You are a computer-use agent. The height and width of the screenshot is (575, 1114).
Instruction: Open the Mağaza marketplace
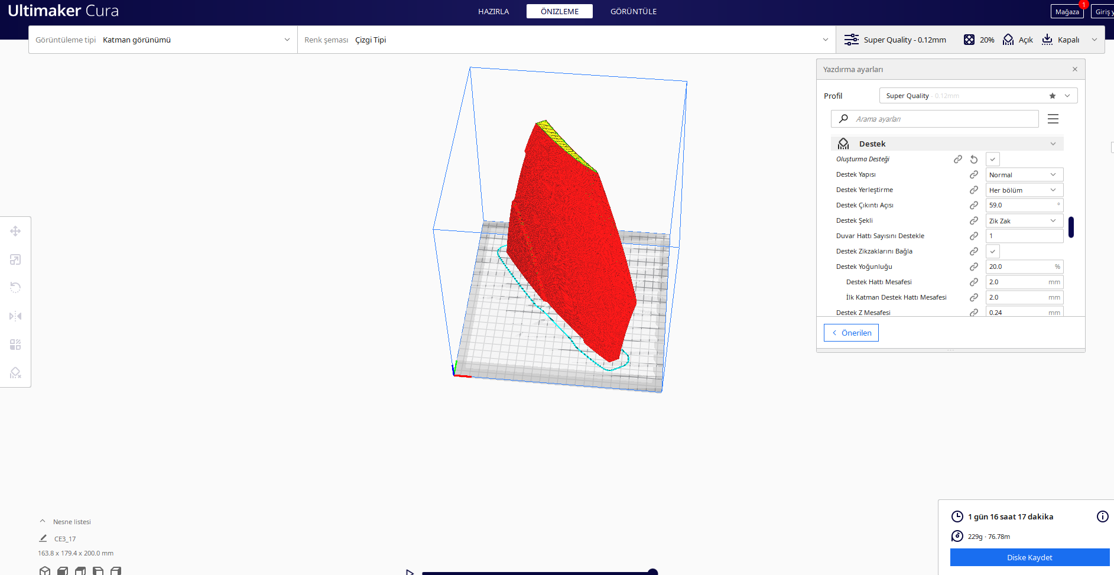tap(1067, 11)
